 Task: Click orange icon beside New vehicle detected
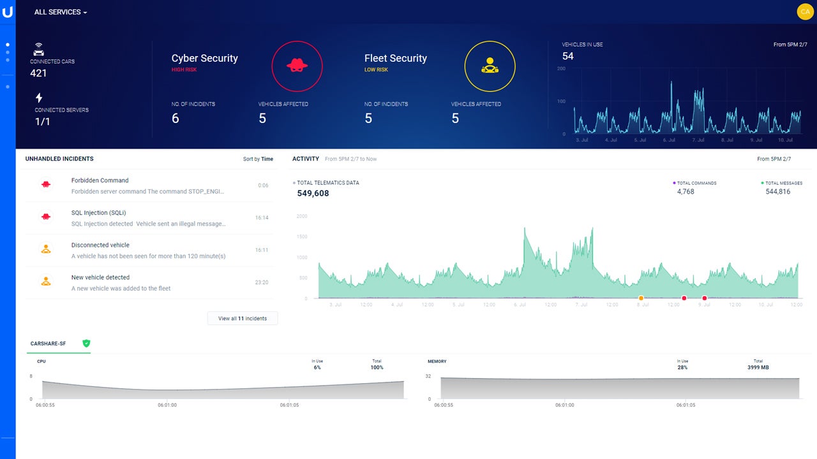click(x=46, y=281)
